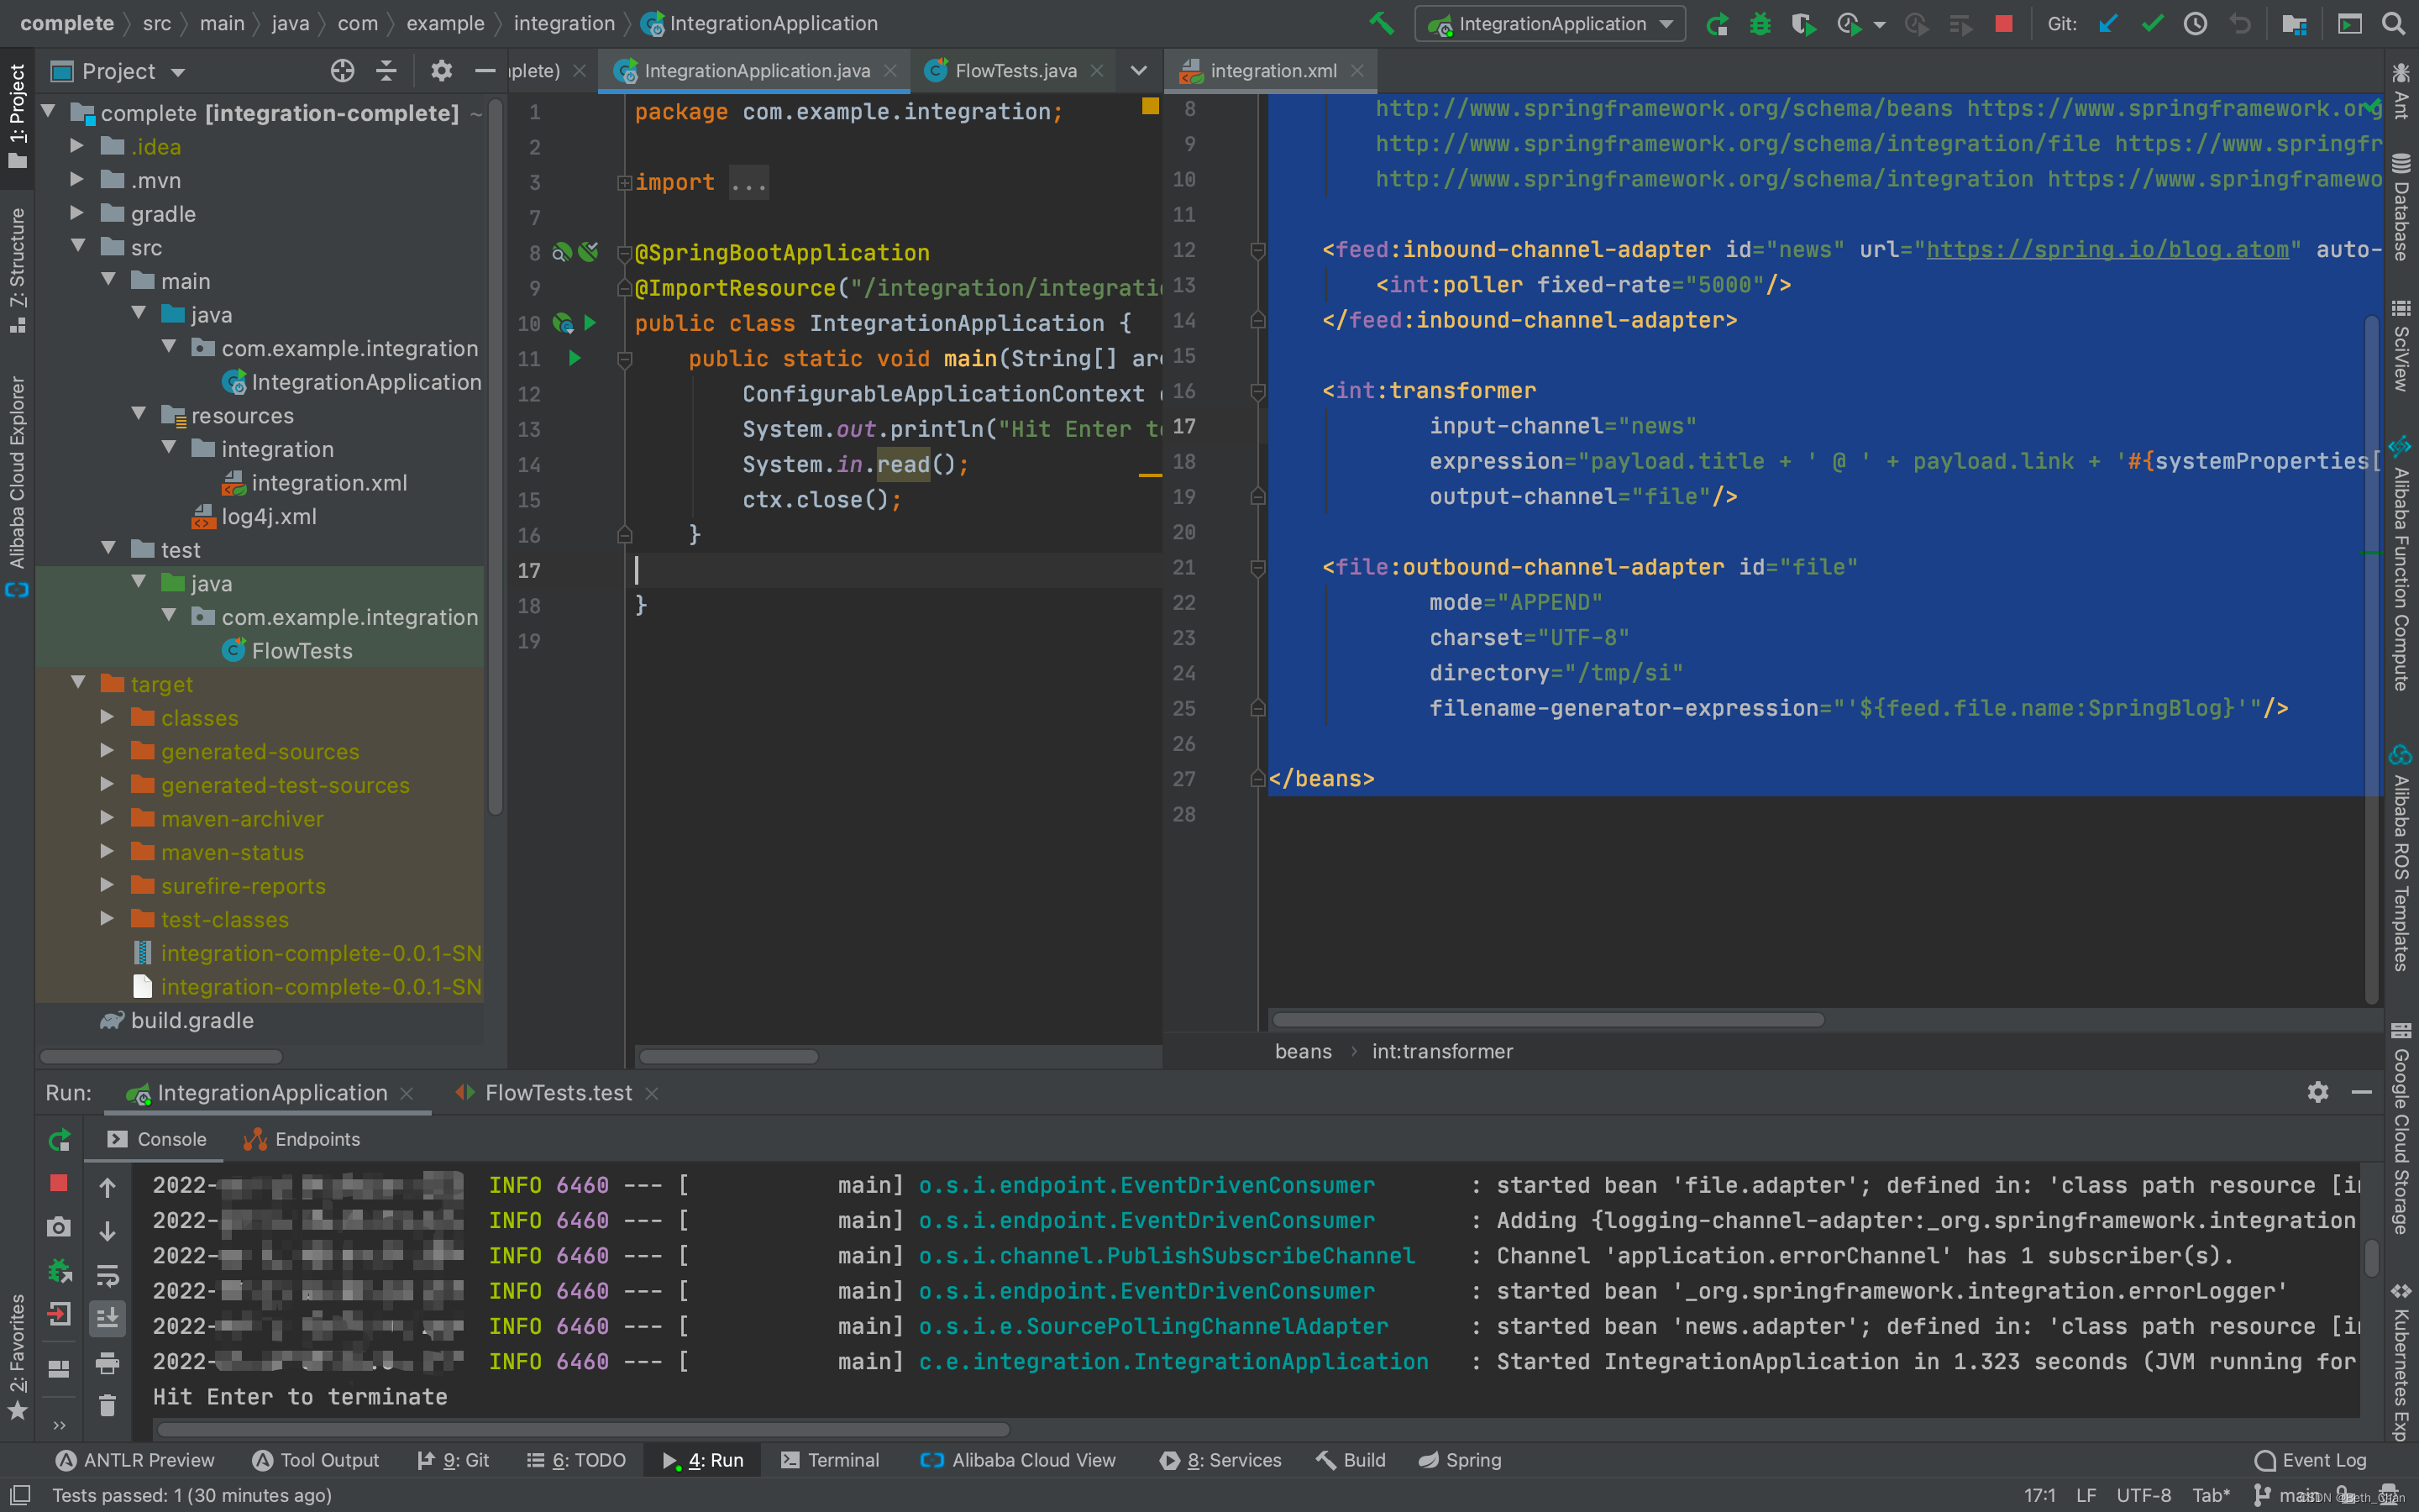Open the Endpoints tab in Run panel
2419x1512 pixels.
(302, 1139)
